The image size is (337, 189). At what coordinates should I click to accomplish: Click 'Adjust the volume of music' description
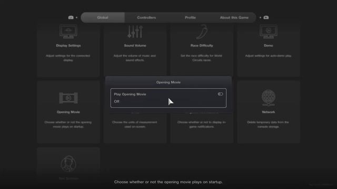pyautogui.click(x=135, y=58)
